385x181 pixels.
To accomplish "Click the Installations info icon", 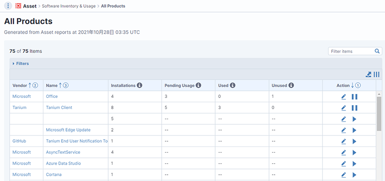I will pyautogui.click(x=139, y=85).
